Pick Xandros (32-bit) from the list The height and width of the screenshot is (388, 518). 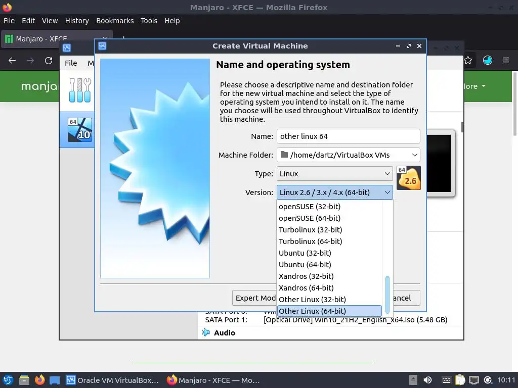point(329,276)
